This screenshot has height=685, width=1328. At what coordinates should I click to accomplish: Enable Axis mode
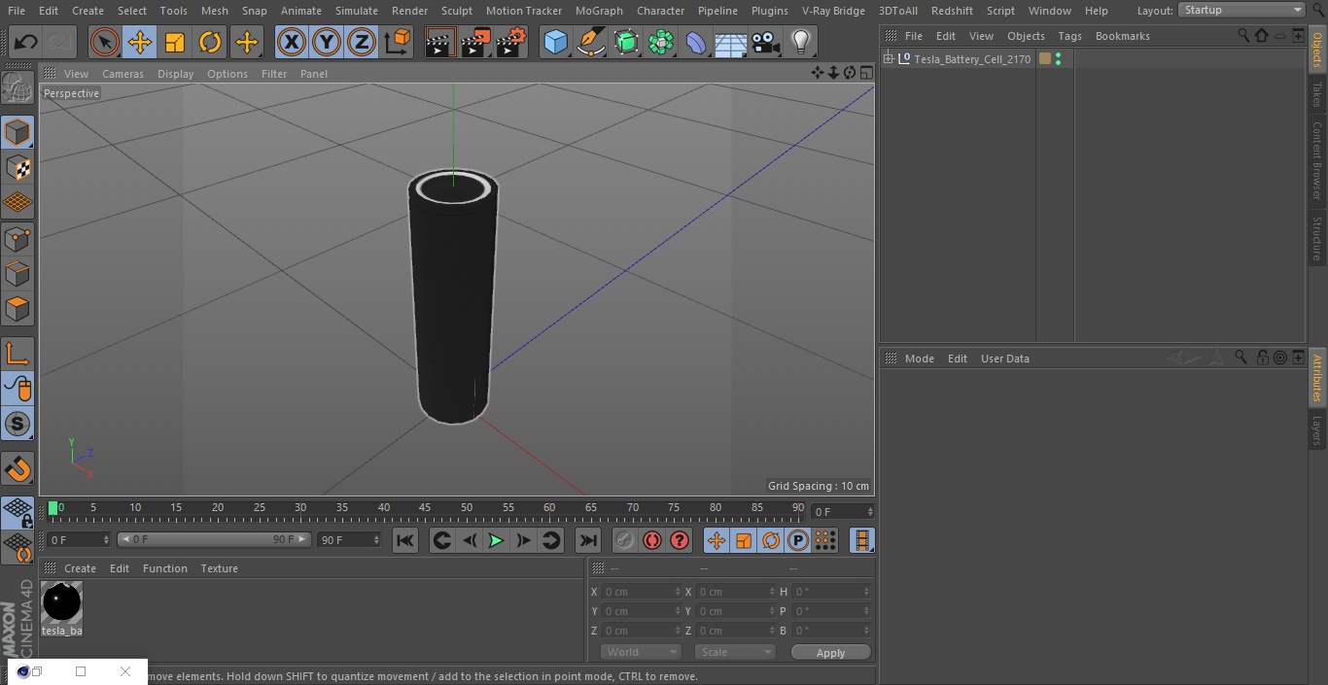click(17, 354)
